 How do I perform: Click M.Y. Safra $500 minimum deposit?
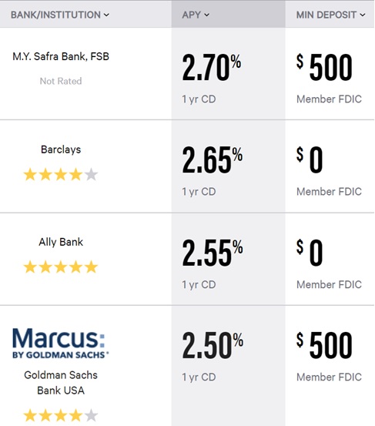click(324, 67)
